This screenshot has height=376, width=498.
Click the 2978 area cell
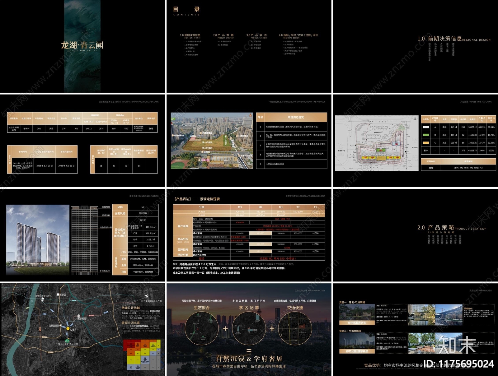pos(101,128)
